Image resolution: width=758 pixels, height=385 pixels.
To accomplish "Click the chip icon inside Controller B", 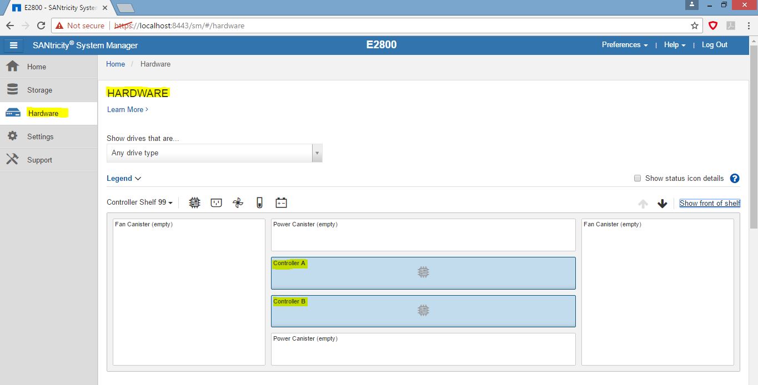I will tap(423, 310).
